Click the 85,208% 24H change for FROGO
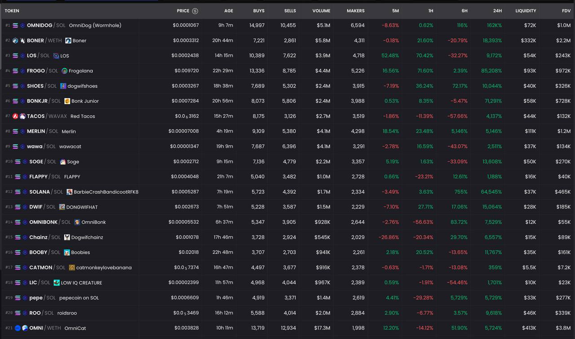Image resolution: width=575 pixels, height=339 pixels. coord(491,71)
